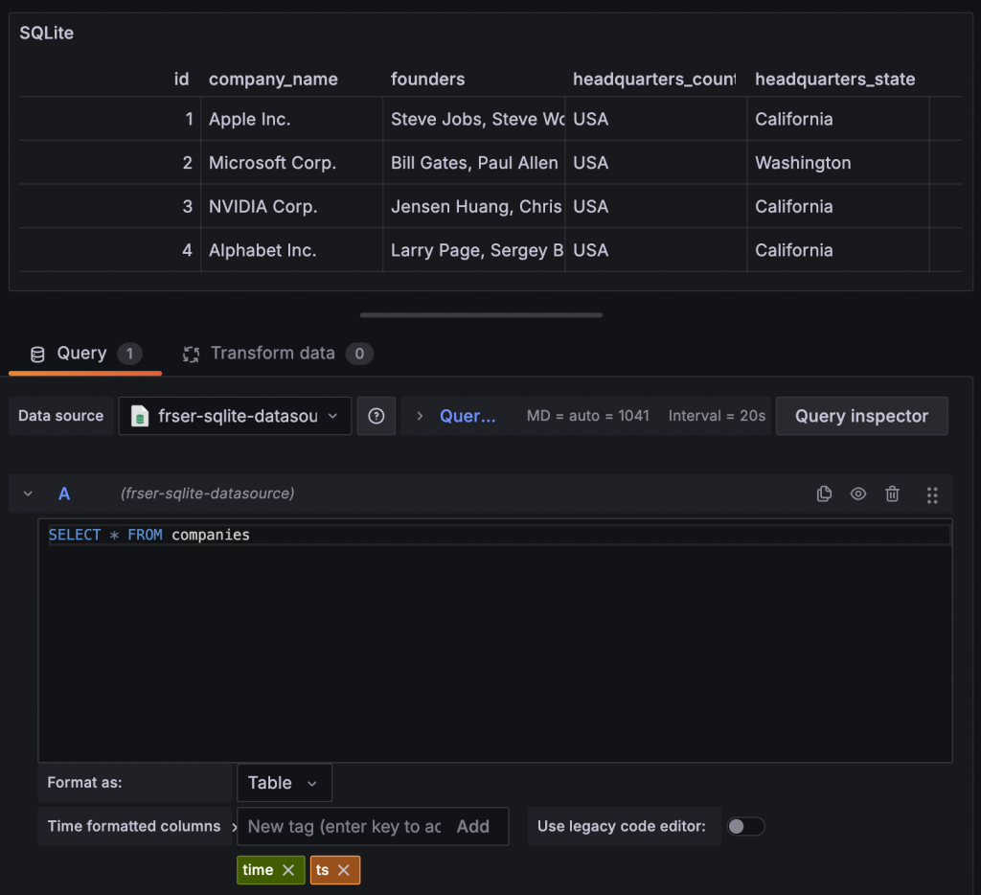Click the NVIDIA Corp. cell
Screen dimensions: 981x895
tap(291, 207)
